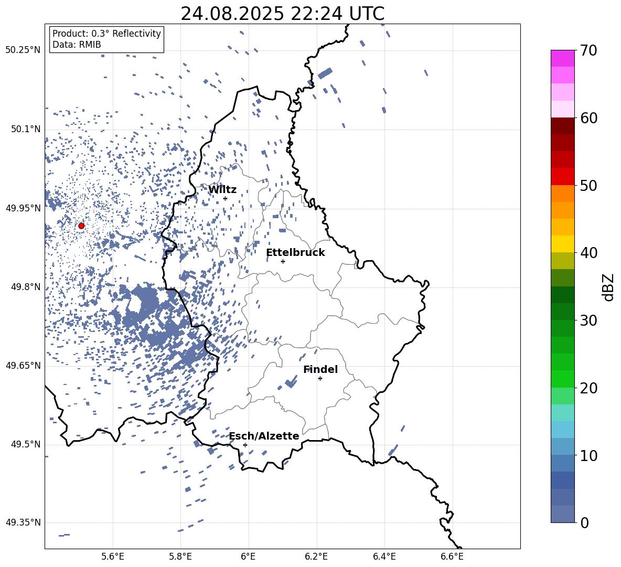This screenshot has height=567, width=621.
Task: Click the 50.1°N latitude label
Action: [x=25, y=129]
